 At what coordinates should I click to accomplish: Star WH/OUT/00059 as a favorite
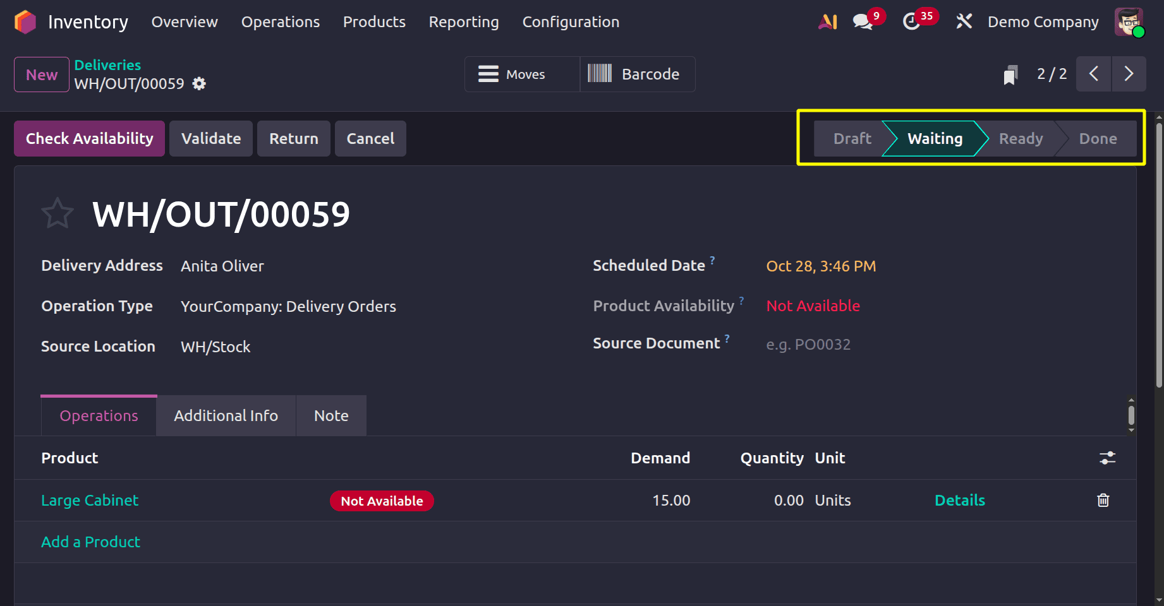point(58,213)
